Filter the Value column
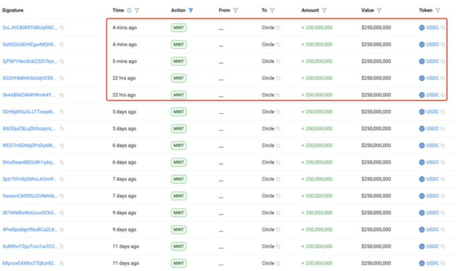 379,10
